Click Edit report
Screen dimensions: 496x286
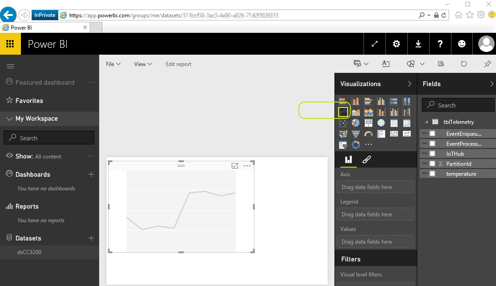(178, 64)
